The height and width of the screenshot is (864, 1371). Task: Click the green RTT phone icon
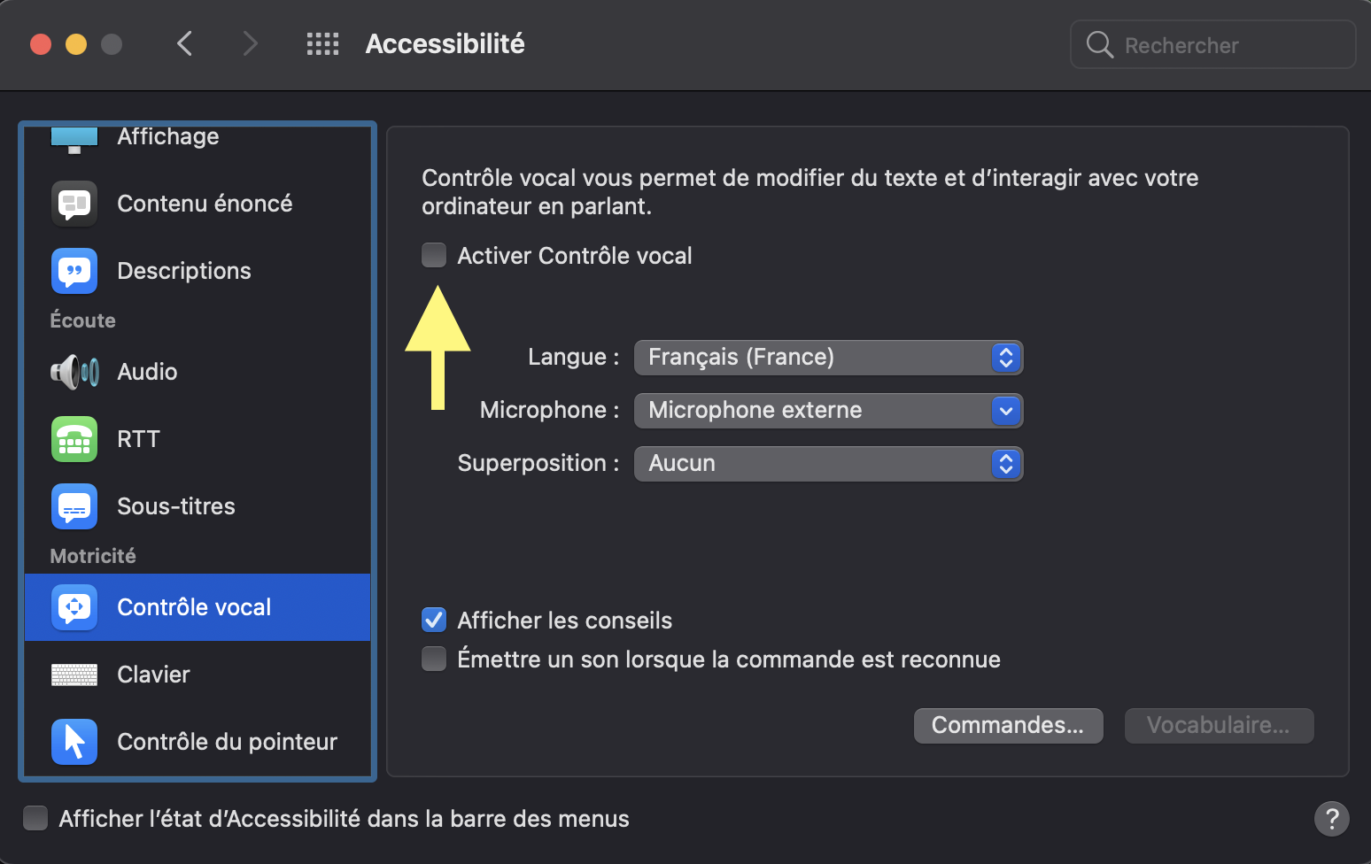pos(74,439)
